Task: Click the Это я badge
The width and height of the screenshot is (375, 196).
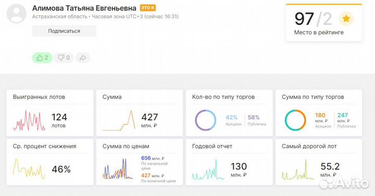Action: (148, 8)
